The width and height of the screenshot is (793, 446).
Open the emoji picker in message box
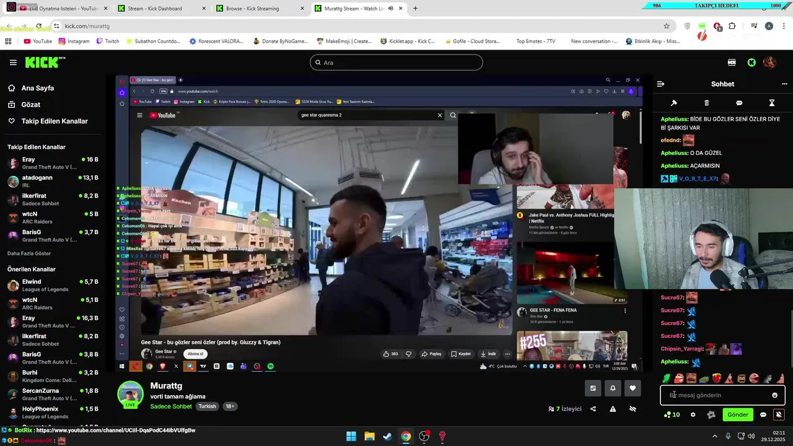774,395
